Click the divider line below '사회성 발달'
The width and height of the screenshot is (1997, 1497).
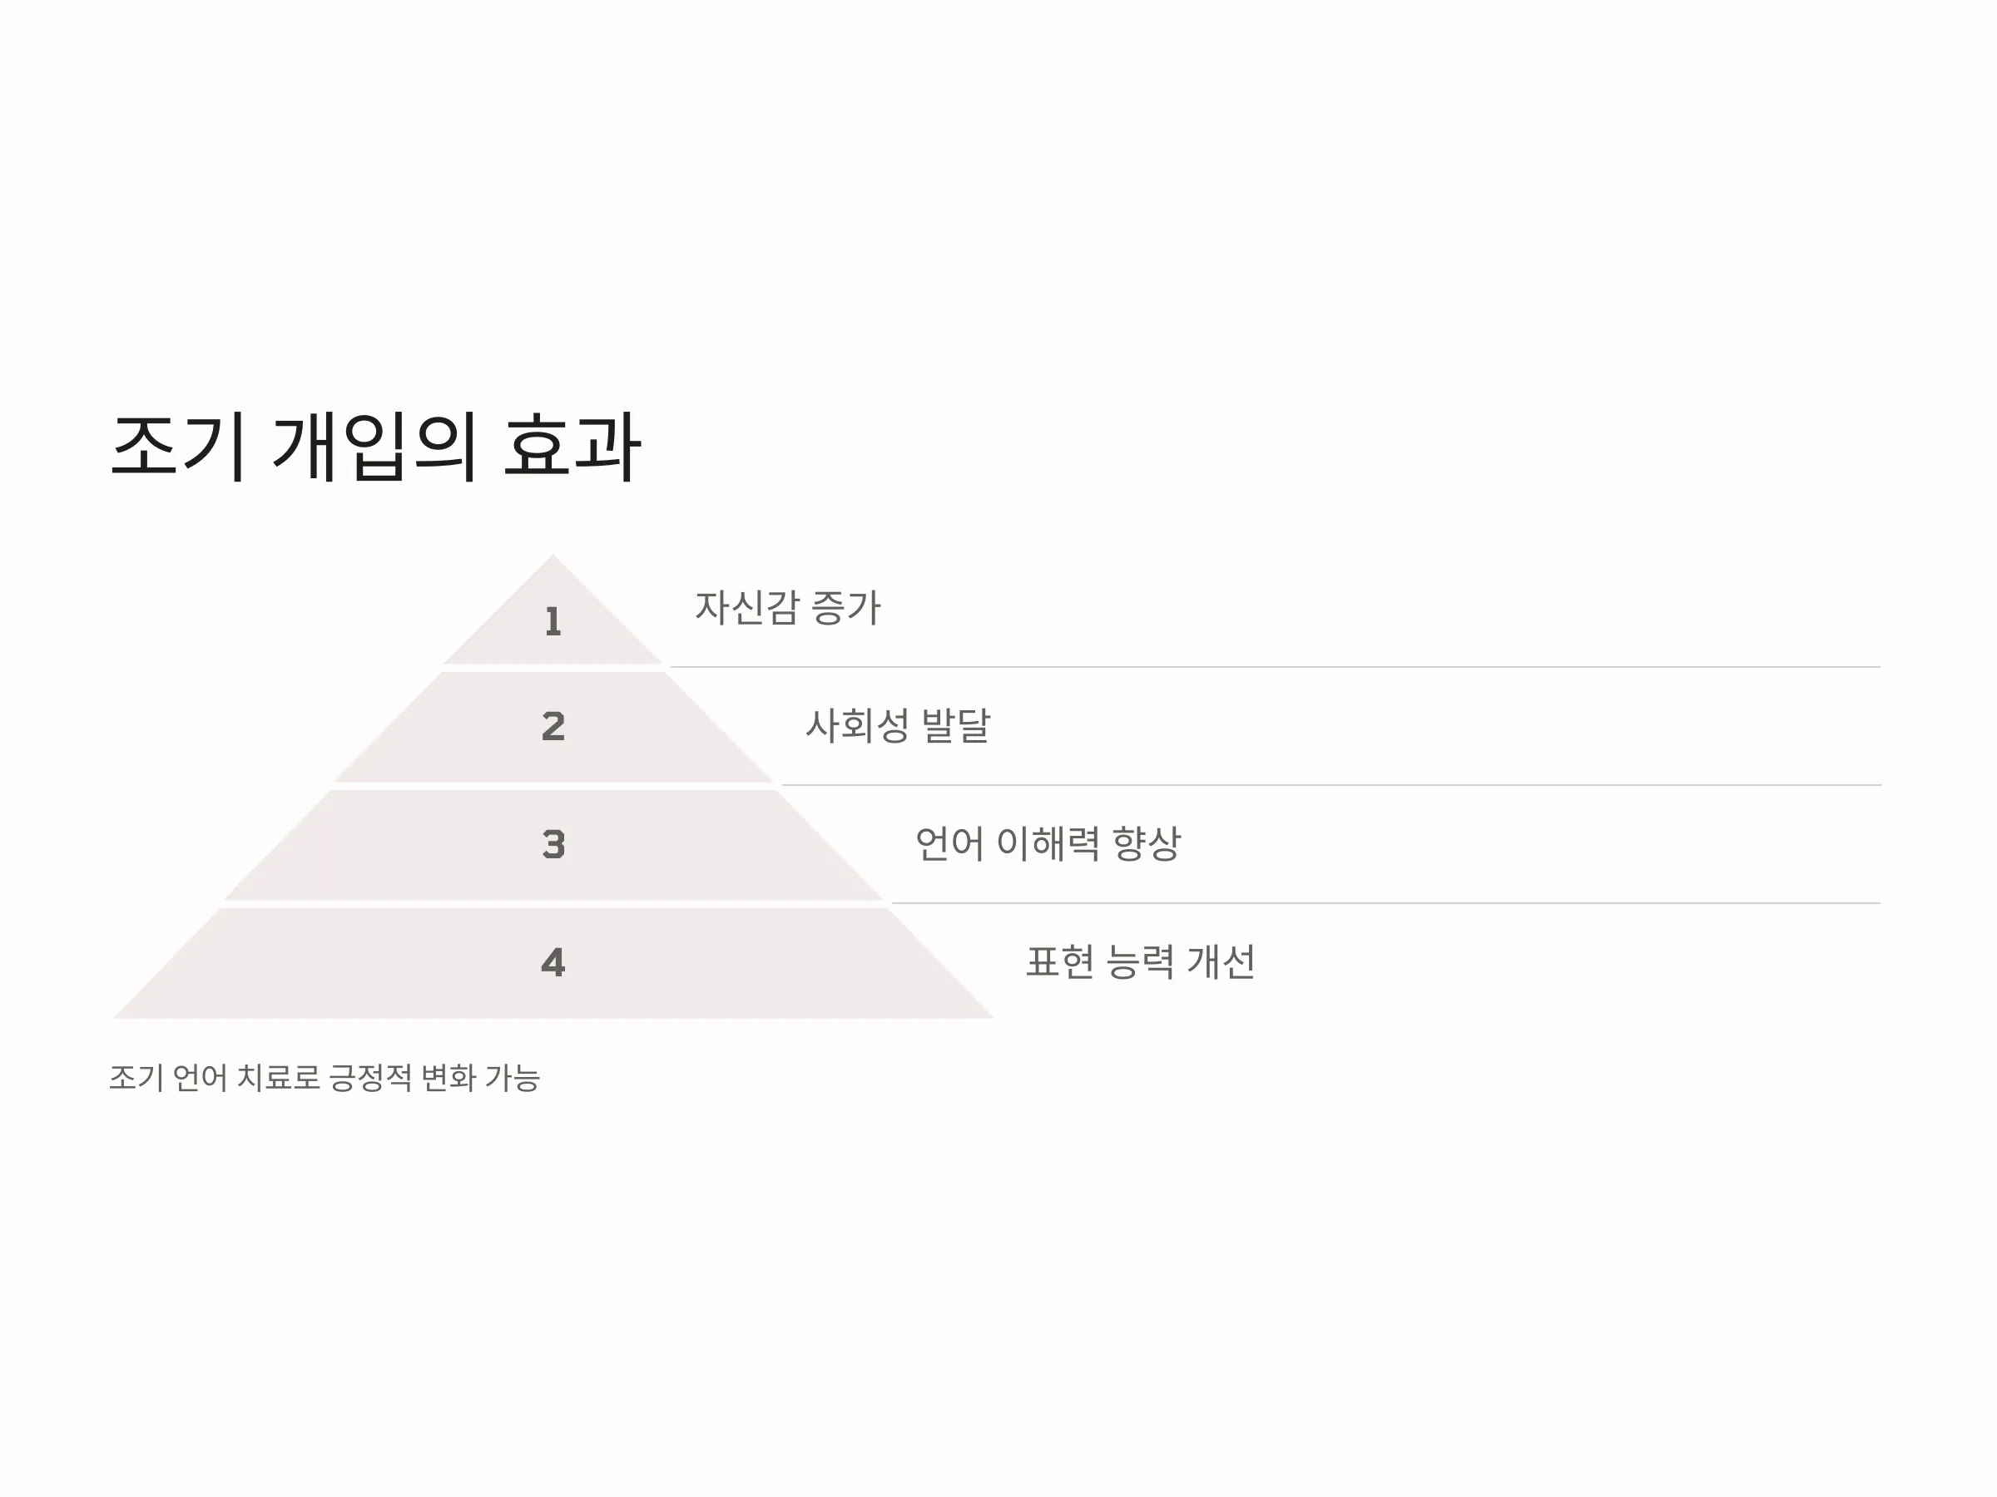(1331, 785)
